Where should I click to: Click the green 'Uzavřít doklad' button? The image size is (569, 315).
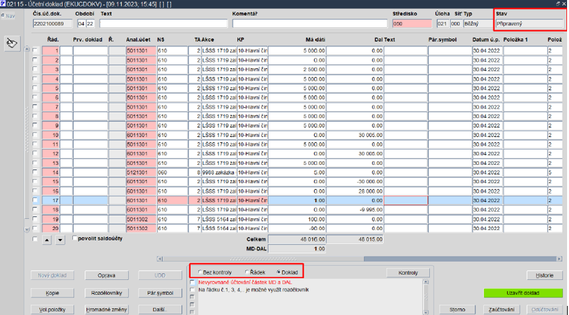pyautogui.click(x=523, y=293)
